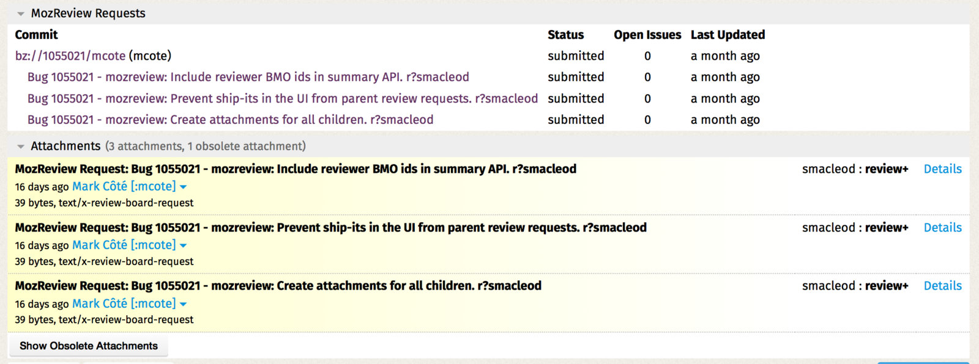
Task: Open Details for 'Prevent ship-its' attachment
Action: [942, 228]
